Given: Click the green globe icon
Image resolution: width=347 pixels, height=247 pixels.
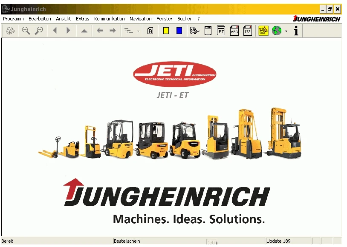Looking at the screenshot, I should coord(277,31).
